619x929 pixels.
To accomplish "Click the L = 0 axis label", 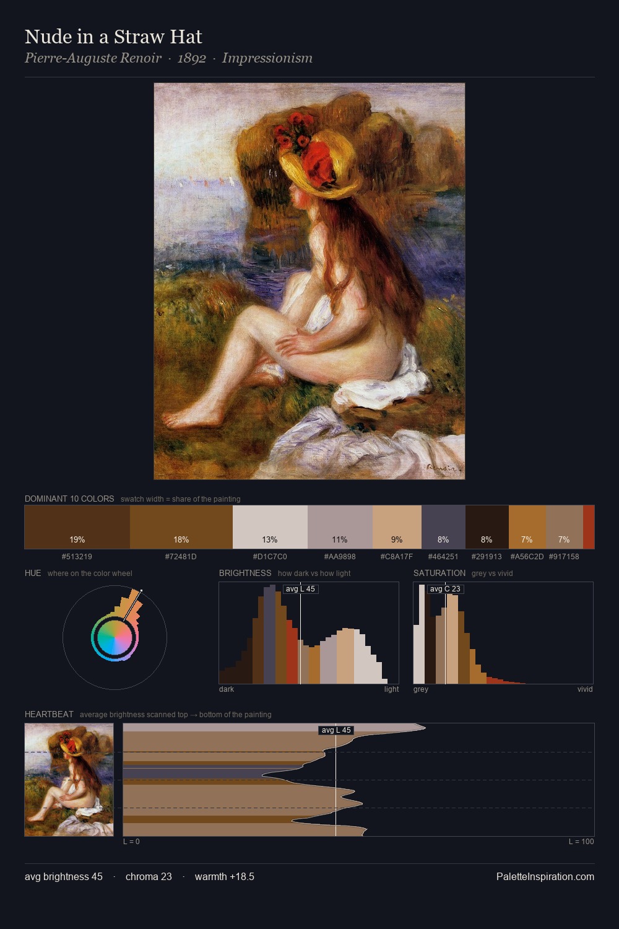I will pyautogui.click(x=131, y=841).
